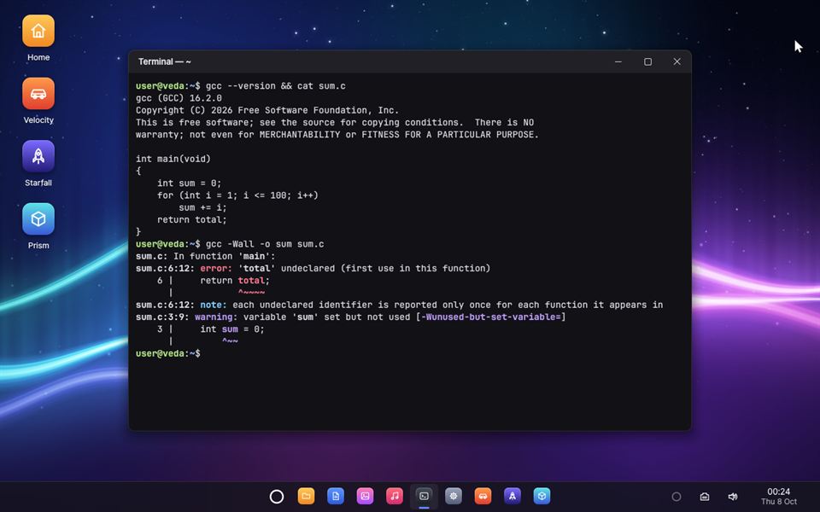
Task: Close the Terminal window
Action: [676, 61]
